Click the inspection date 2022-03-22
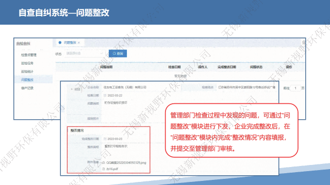 click(x=115, y=96)
